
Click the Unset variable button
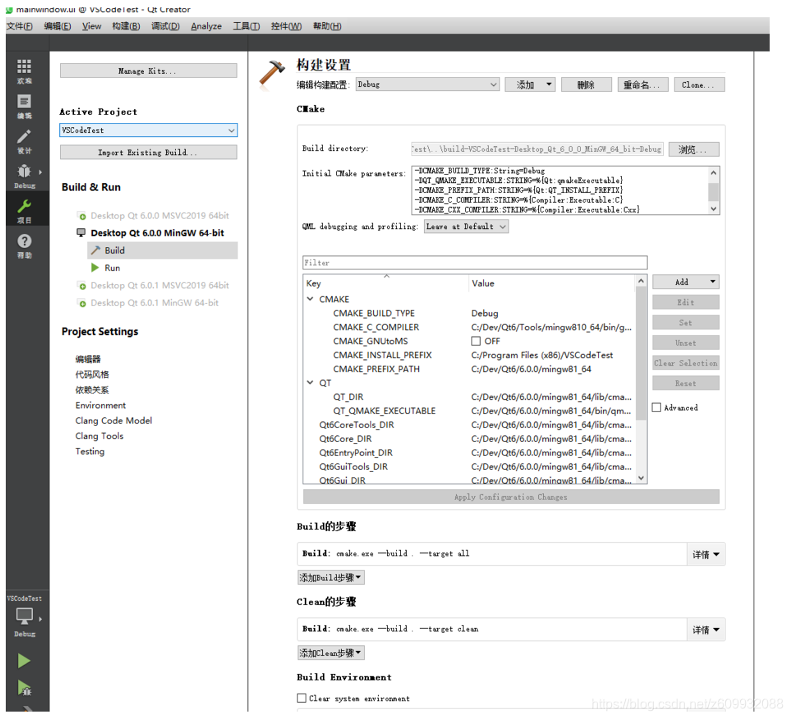click(x=686, y=343)
